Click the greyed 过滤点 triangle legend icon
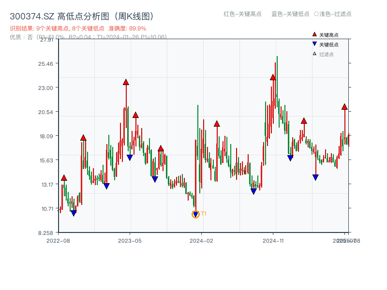 (x=314, y=53)
